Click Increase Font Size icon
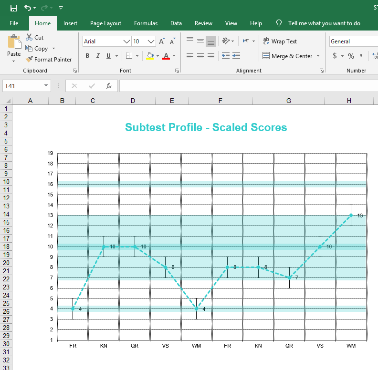 [x=162, y=41]
